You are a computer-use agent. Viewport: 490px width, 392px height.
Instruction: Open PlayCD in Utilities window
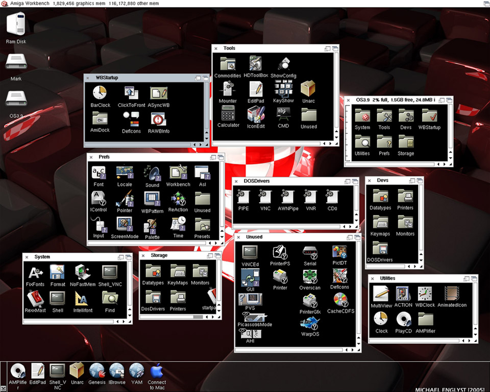(x=403, y=320)
